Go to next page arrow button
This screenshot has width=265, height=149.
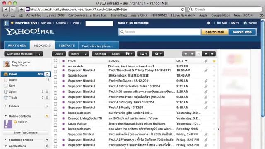pyautogui.click(x=206, y=54)
